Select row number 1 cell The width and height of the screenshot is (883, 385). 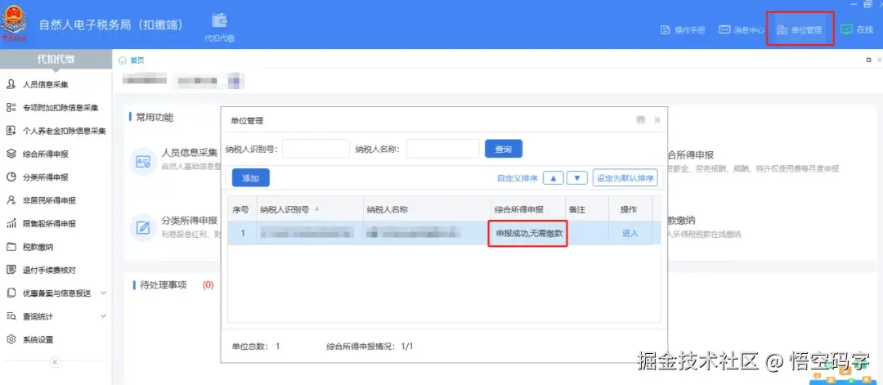pos(242,233)
